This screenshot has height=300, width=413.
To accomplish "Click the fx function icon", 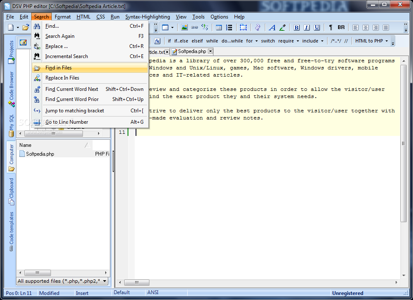I will [x=157, y=41].
